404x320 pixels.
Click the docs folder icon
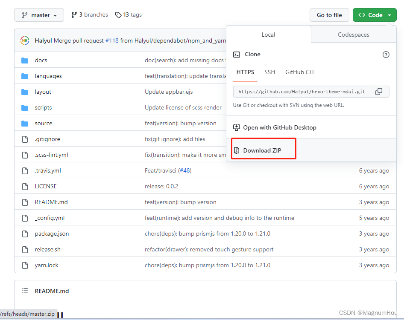click(x=25, y=61)
